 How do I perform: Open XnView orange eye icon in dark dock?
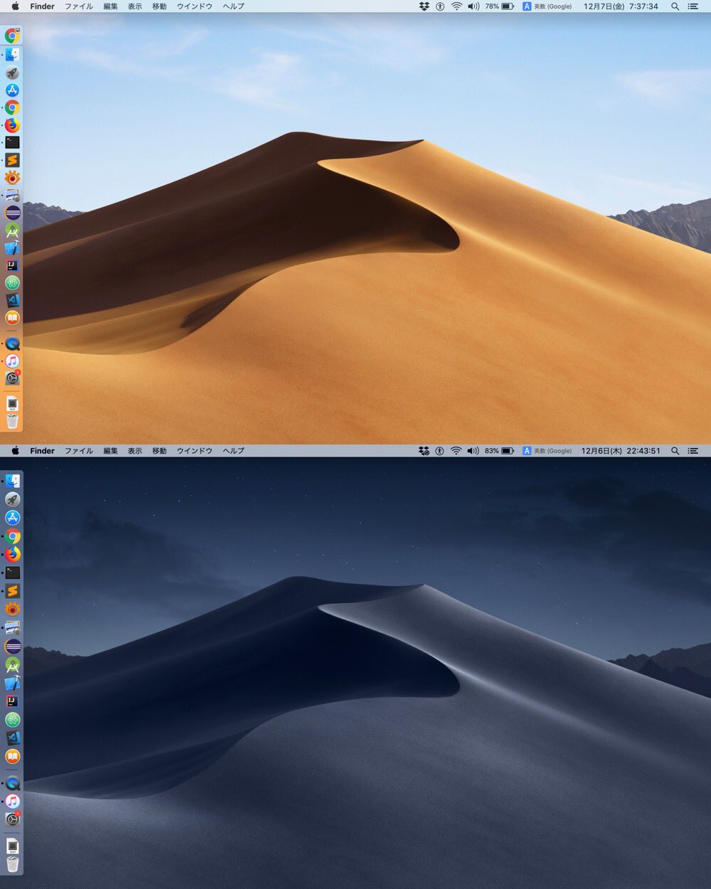point(12,609)
